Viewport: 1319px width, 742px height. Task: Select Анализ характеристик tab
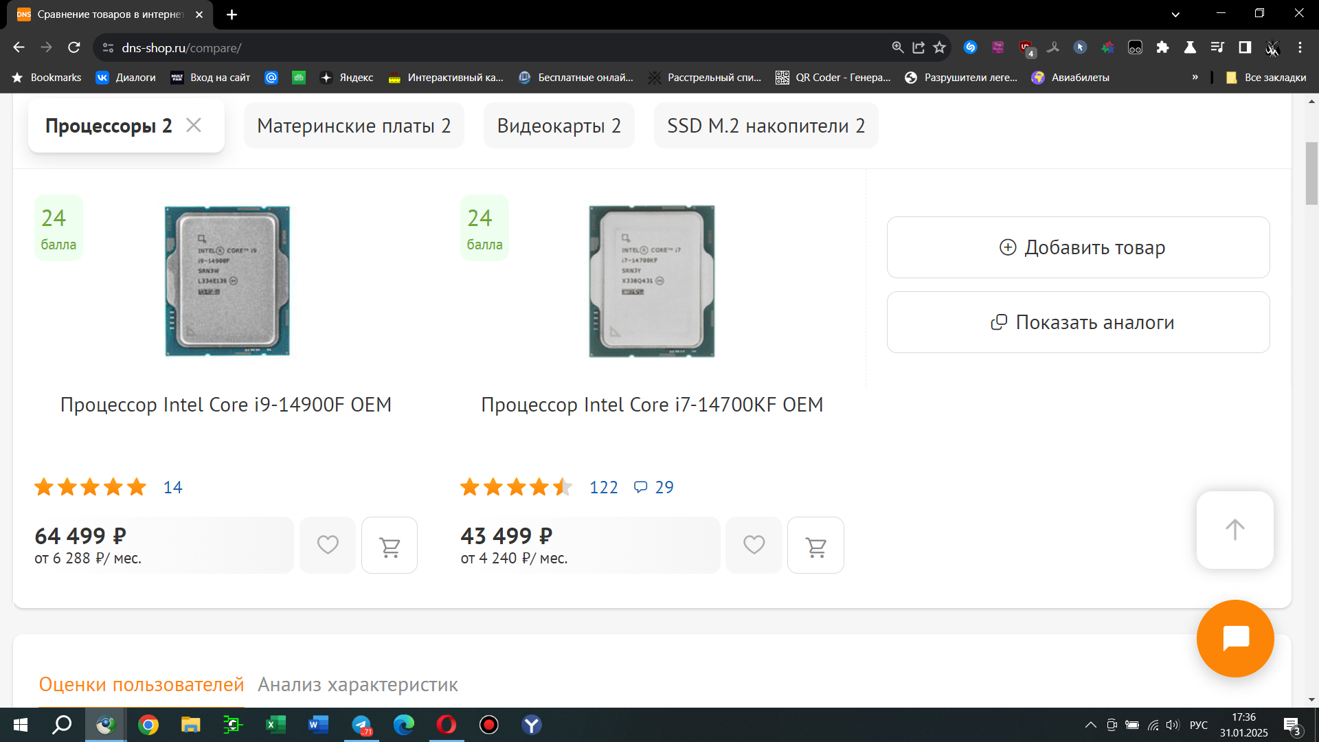(357, 684)
